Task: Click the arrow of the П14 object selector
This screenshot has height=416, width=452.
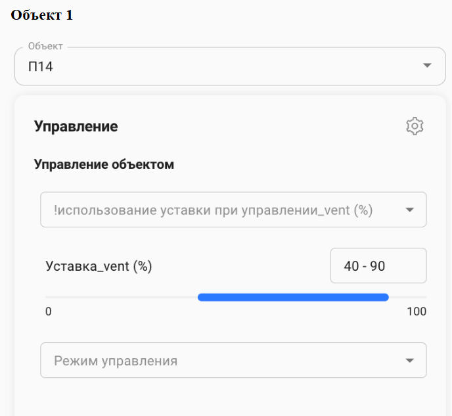Action: pos(427,66)
